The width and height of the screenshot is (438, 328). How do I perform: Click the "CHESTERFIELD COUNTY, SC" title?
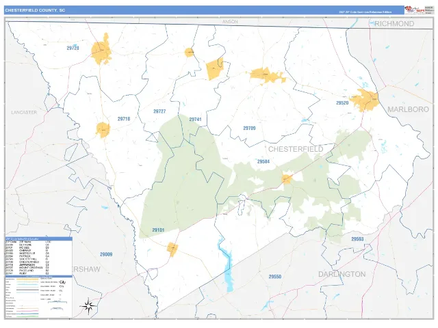point(35,10)
